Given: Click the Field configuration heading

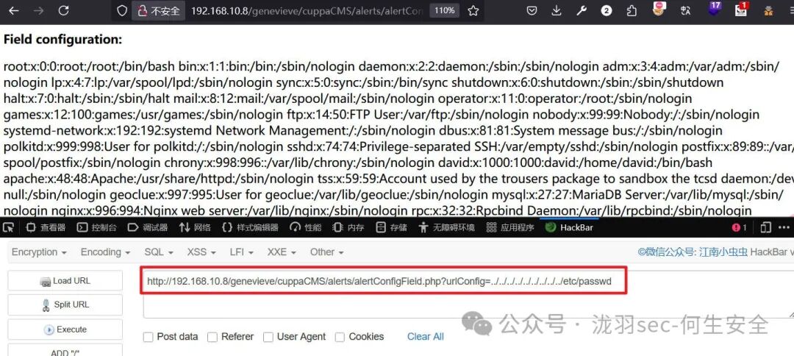Looking at the screenshot, I should [62, 40].
